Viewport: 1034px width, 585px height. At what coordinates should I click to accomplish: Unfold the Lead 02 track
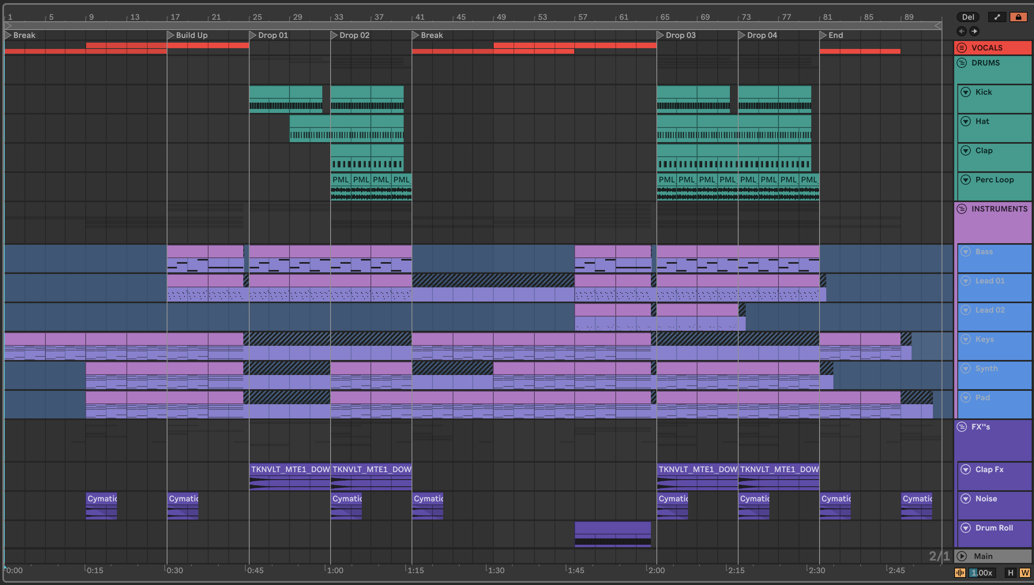(966, 310)
